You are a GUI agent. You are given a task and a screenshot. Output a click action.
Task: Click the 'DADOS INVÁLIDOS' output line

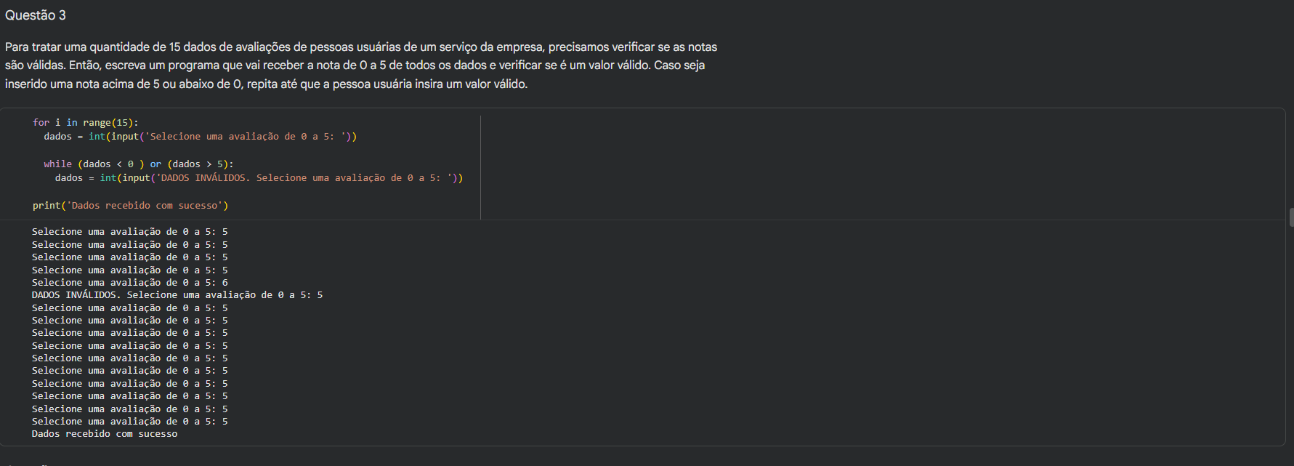click(177, 295)
